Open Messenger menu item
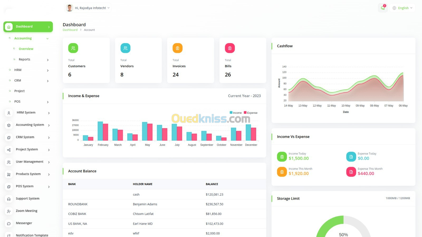422x237 pixels. coord(24,223)
